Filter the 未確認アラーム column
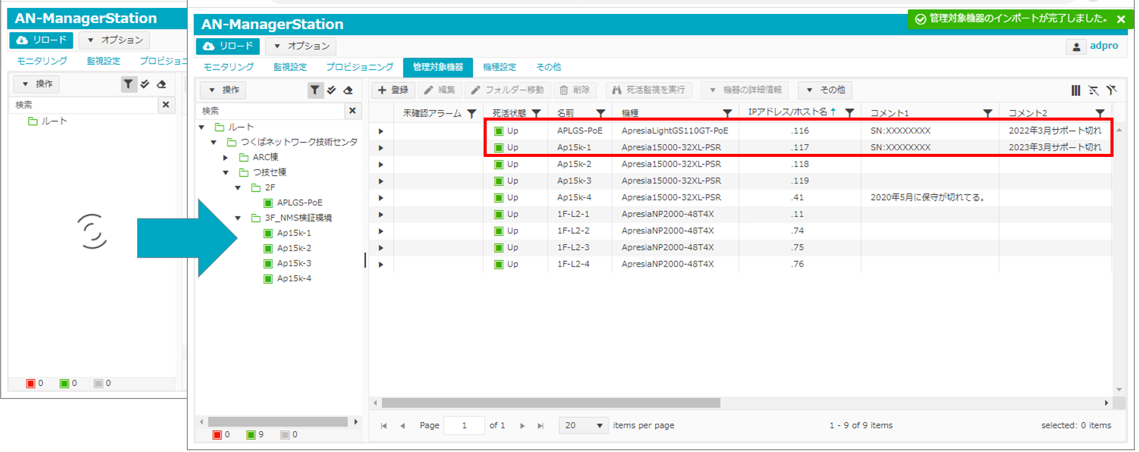 pos(471,113)
